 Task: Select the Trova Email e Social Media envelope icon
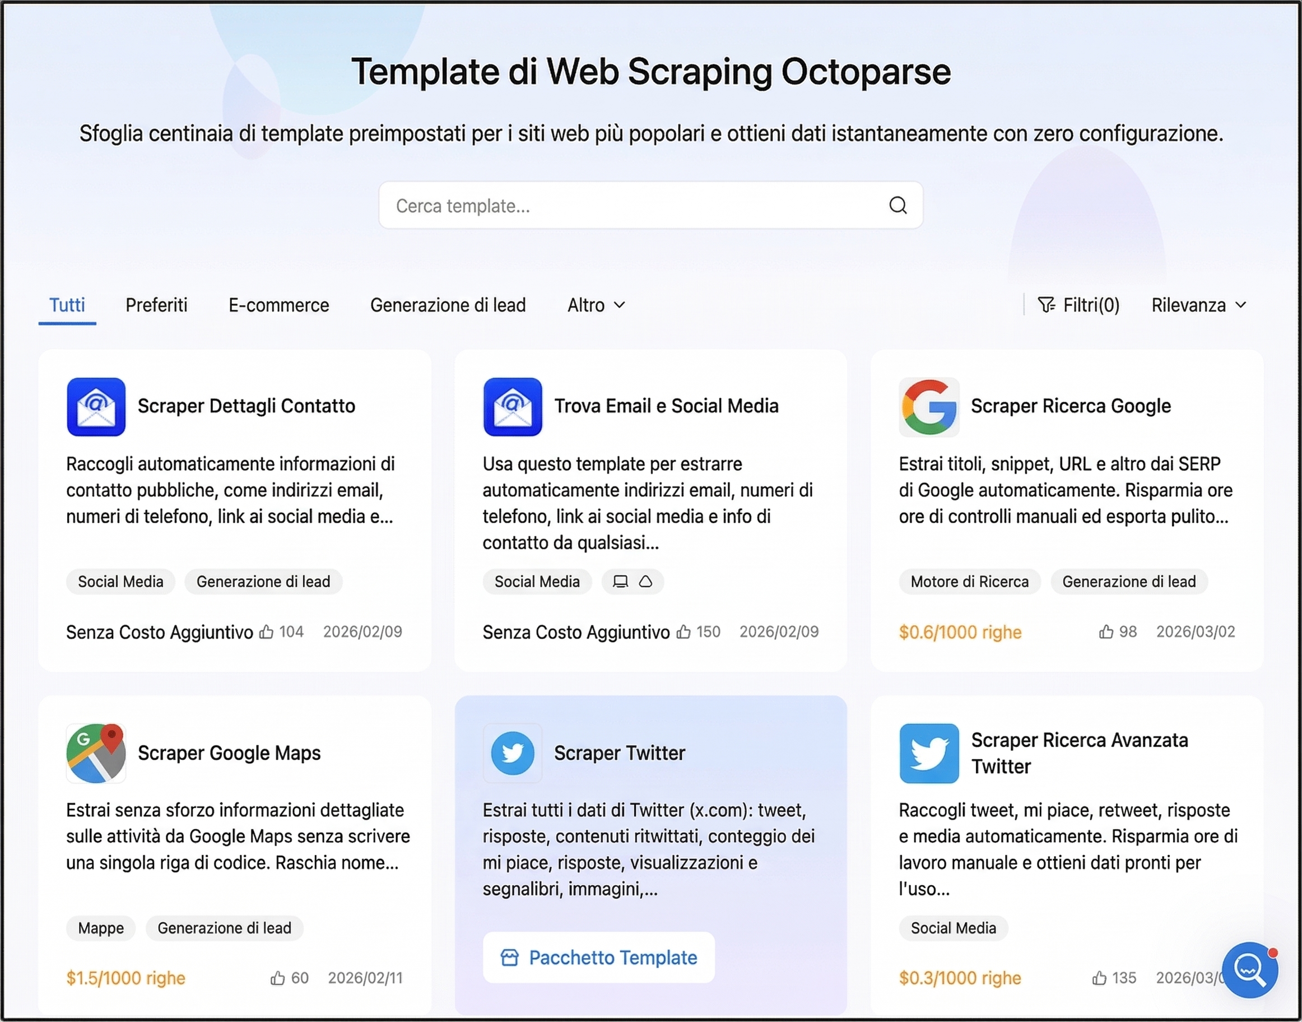pos(512,407)
